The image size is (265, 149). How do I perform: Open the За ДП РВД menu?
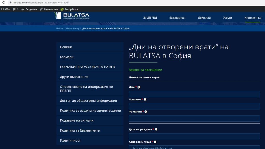pos(150,18)
